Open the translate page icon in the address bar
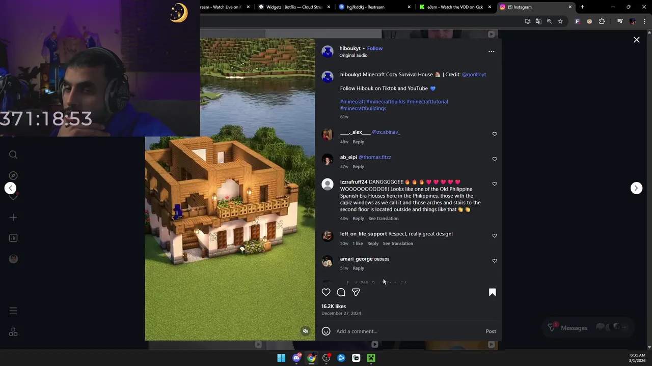The image size is (652, 366). (538, 21)
